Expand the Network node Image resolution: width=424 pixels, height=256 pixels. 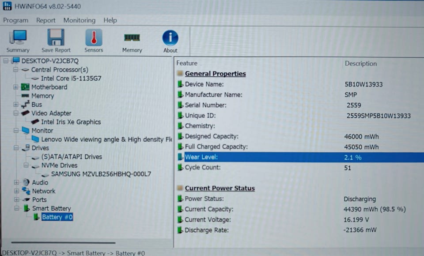(x=16, y=191)
